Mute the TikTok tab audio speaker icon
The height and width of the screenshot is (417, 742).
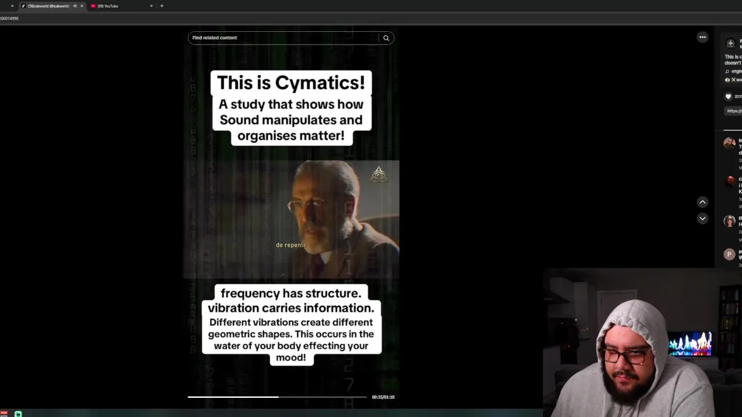click(x=75, y=6)
